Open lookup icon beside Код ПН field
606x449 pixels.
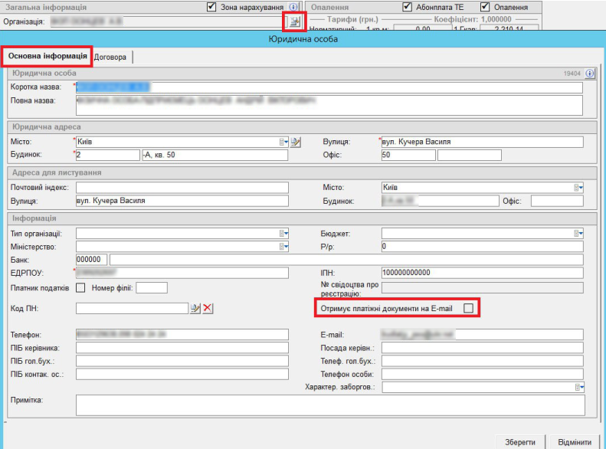[195, 308]
